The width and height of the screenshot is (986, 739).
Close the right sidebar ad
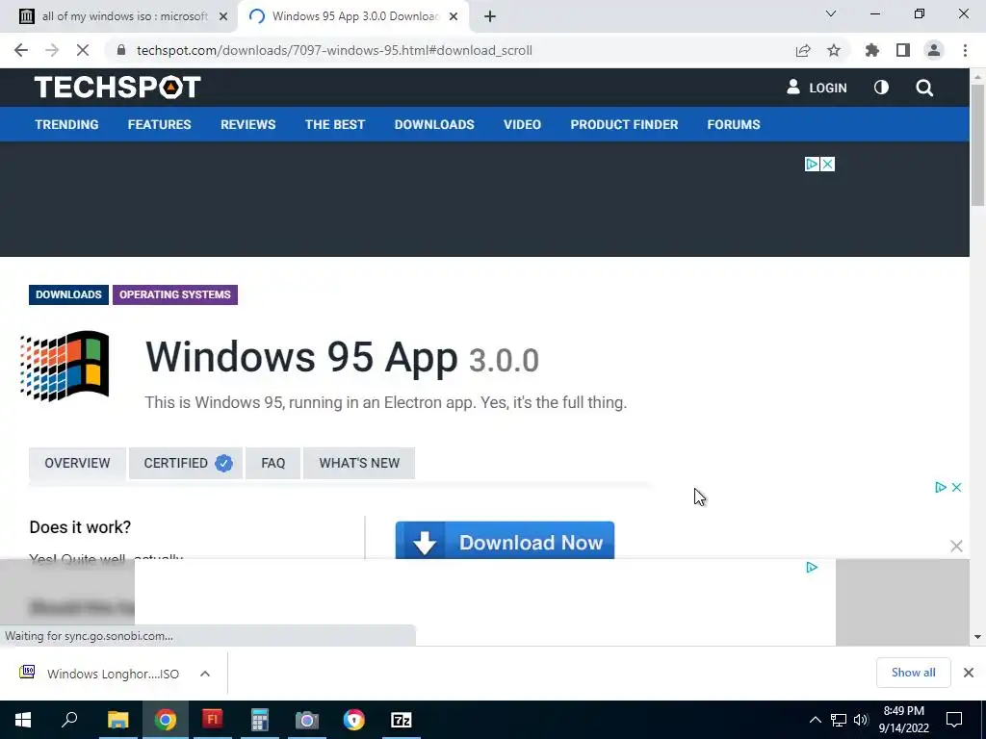[x=956, y=487]
